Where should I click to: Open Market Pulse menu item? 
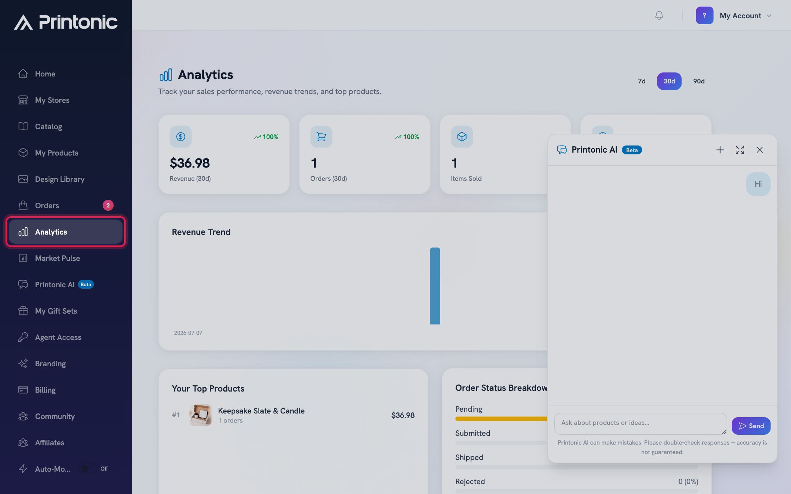click(66, 258)
